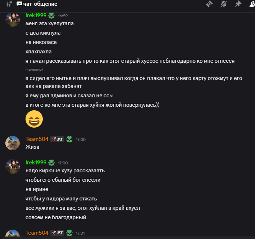Click Irek1999 avatar at 16:59 message
The image size is (255, 239).
13,19
